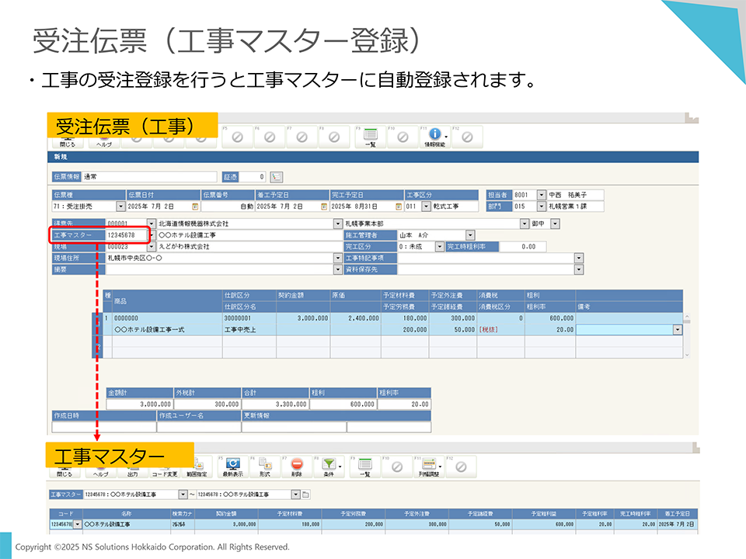The width and height of the screenshot is (746, 559).
Task: Open calendar picker for 着工予定日
Action: tap(322, 207)
